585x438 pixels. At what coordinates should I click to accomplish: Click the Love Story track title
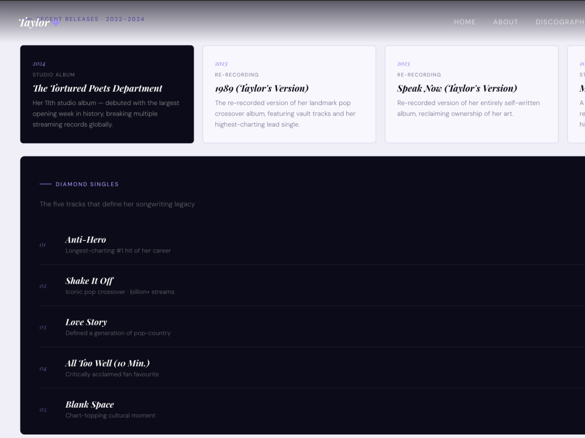(x=86, y=322)
